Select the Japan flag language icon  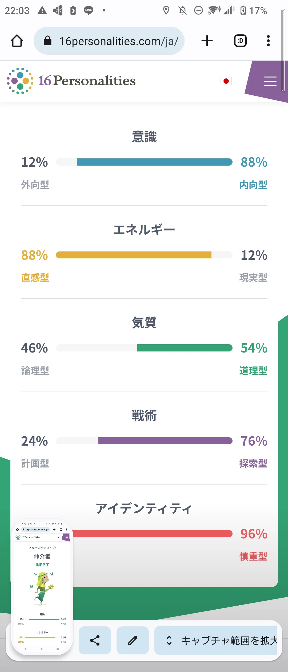tap(226, 81)
